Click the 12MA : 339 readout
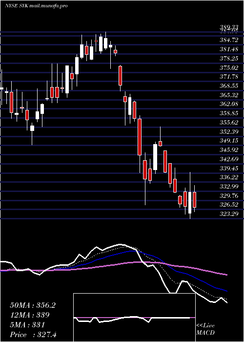Viewport: 244px width, 342px height. point(30,315)
